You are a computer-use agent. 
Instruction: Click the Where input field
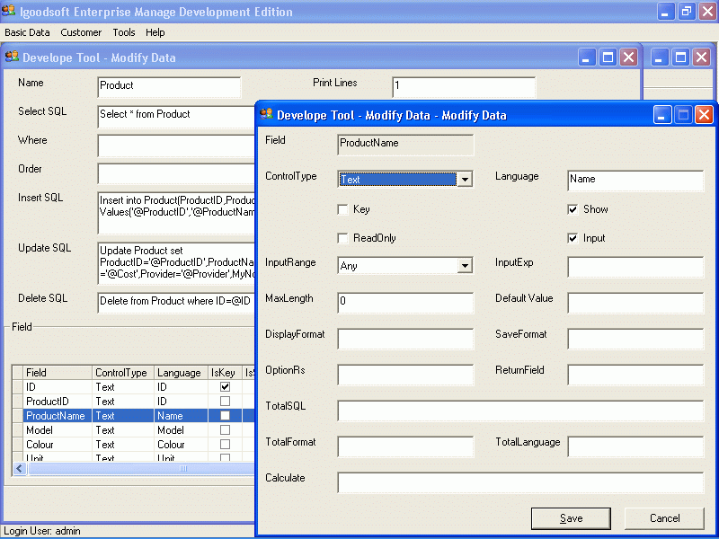coord(176,146)
